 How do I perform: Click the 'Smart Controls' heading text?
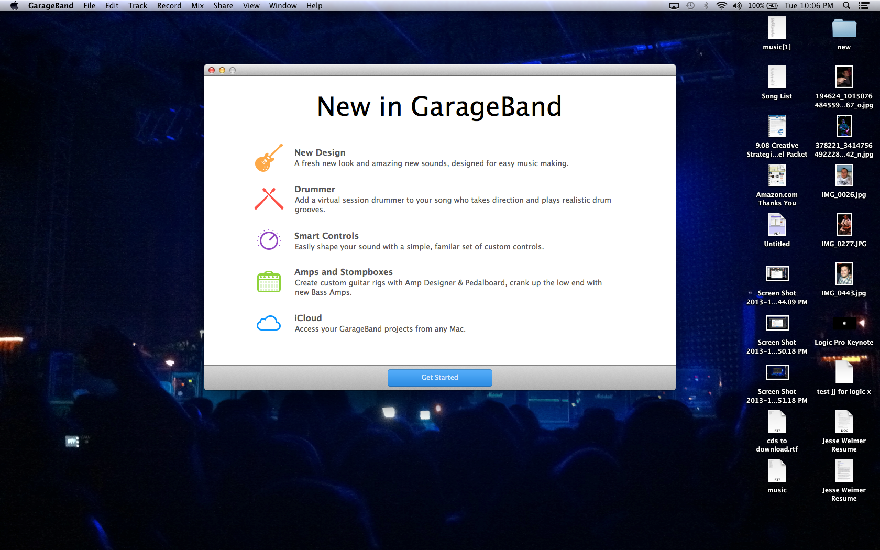[x=326, y=236]
